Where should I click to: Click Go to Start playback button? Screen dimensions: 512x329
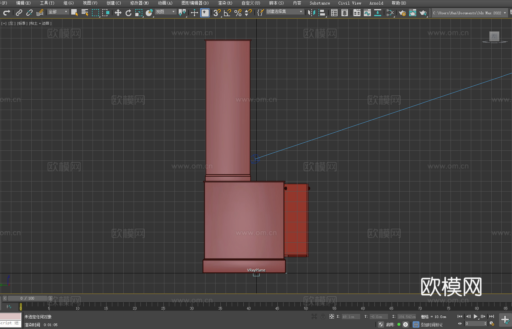click(460, 316)
